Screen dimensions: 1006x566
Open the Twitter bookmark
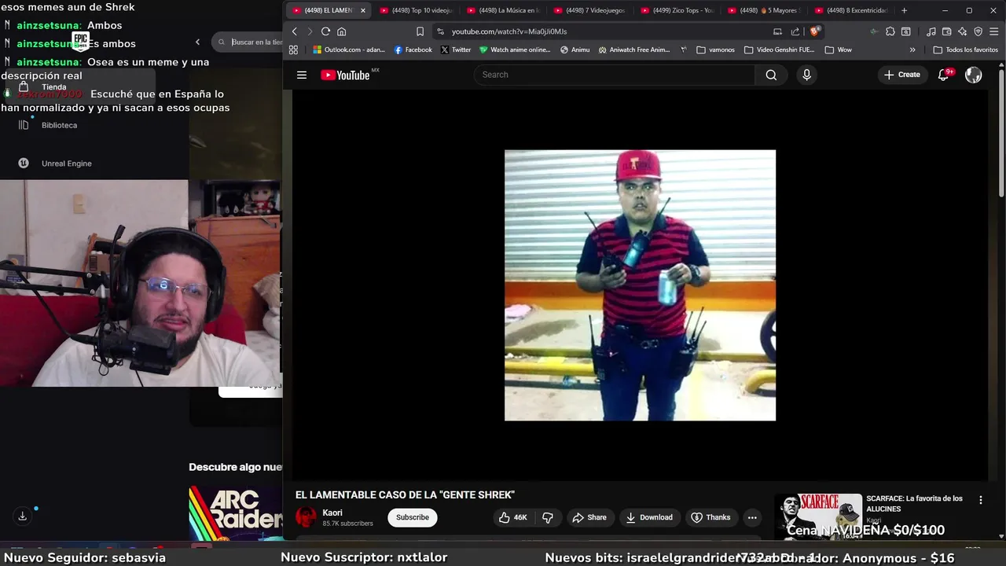tap(456, 50)
